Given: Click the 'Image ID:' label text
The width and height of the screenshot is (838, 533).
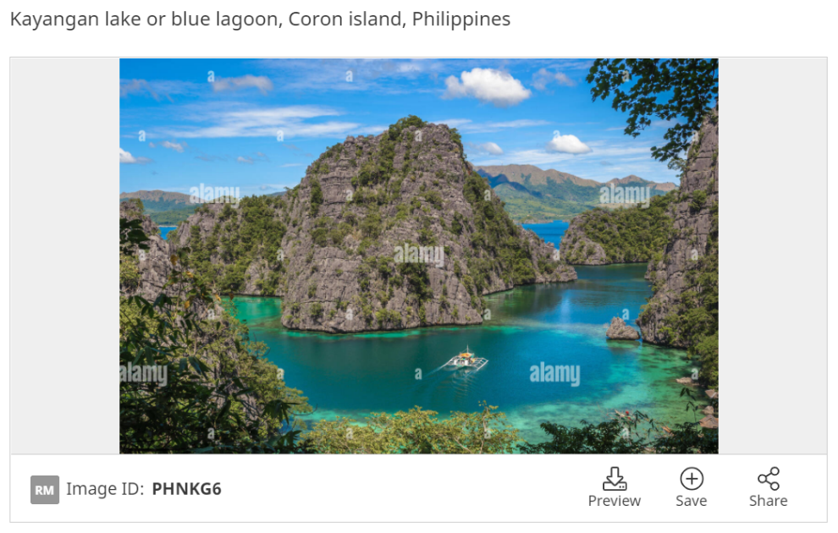Looking at the screenshot, I should pyautogui.click(x=105, y=489).
